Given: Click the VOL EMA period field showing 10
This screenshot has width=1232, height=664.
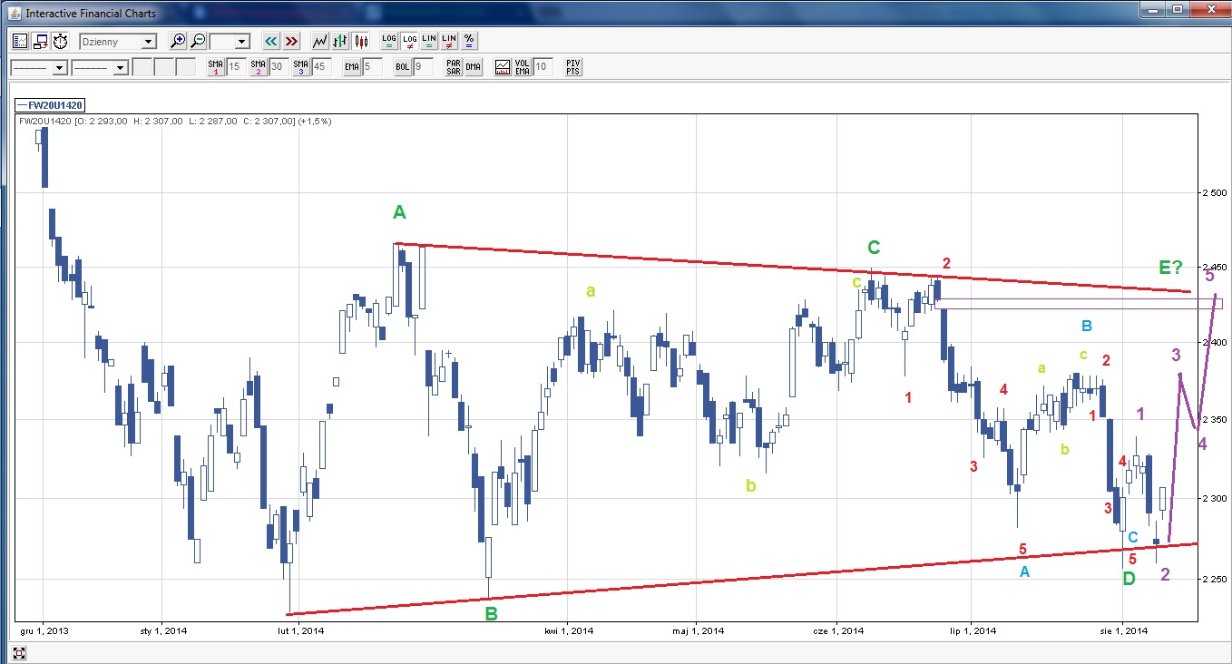Looking at the screenshot, I should click(543, 67).
